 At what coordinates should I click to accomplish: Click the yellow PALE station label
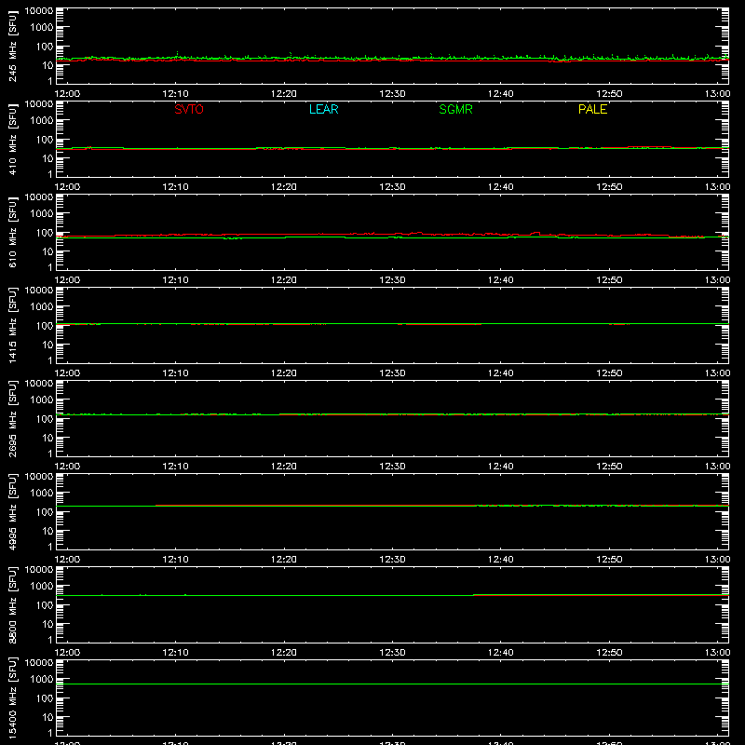pyautogui.click(x=592, y=109)
